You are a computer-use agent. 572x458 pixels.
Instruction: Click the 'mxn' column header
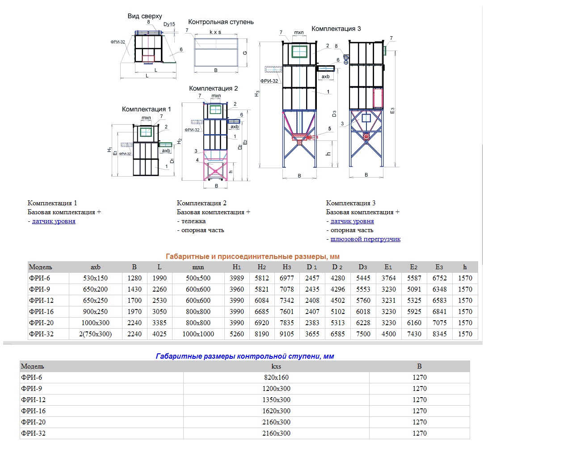[x=198, y=267]
